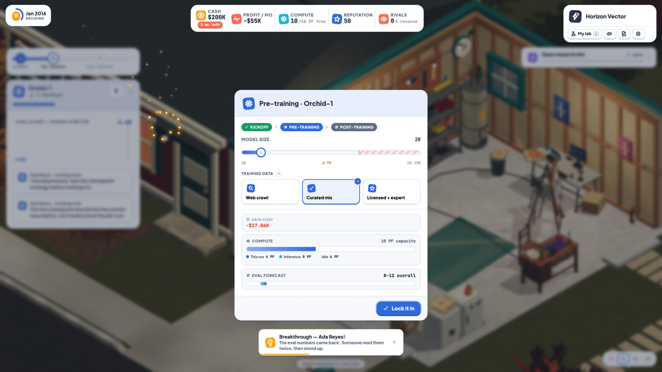Click the Licensed + expert star icon

click(x=372, y=188)
